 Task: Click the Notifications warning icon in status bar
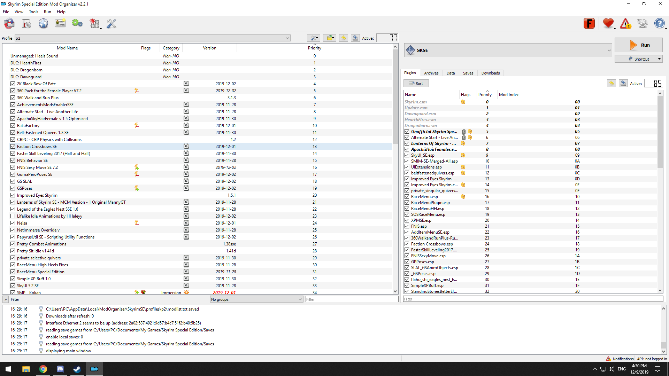click(608, 359)
